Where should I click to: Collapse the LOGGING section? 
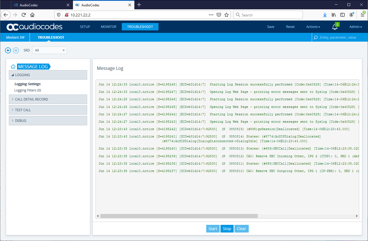click(x=48, y=75)
